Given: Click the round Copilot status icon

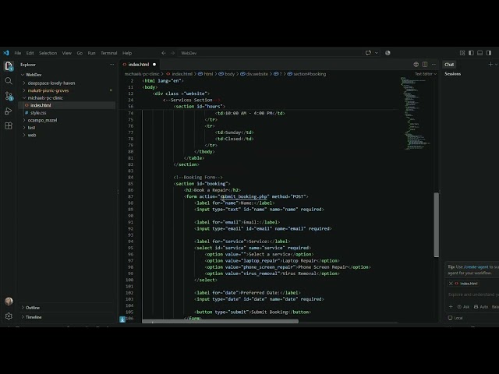Looking at the screenshot, I should (x=388, y=53).
